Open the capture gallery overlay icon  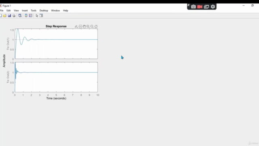pyautogui.click(x=206, y=6)
